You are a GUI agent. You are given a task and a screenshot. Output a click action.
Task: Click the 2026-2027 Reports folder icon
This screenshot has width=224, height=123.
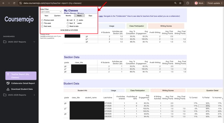point(5,42)
